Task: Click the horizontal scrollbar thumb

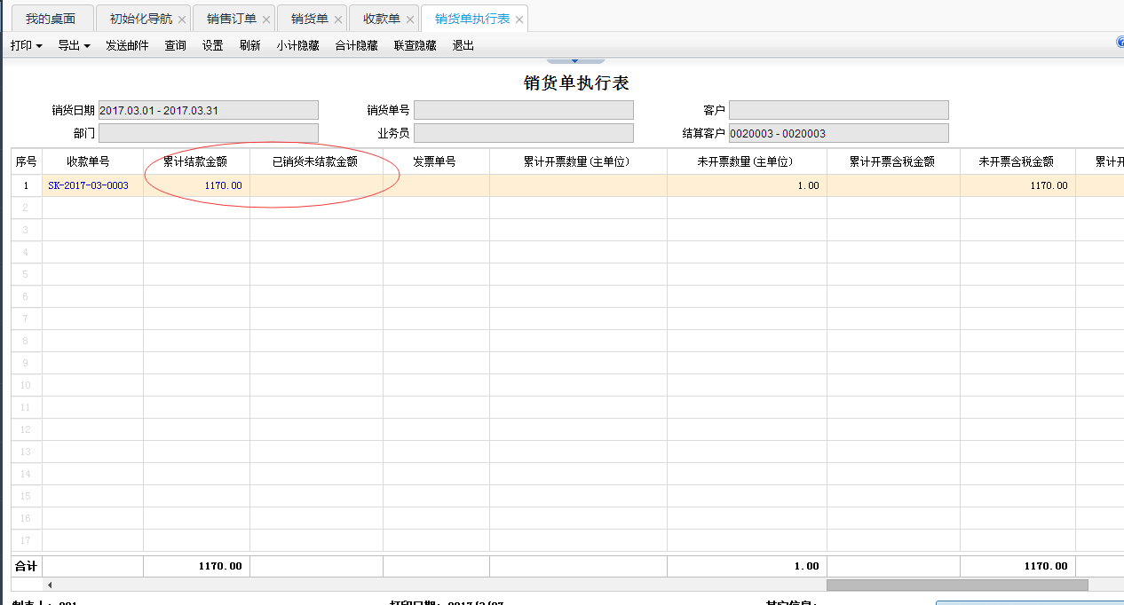Action: coord(956,585)
